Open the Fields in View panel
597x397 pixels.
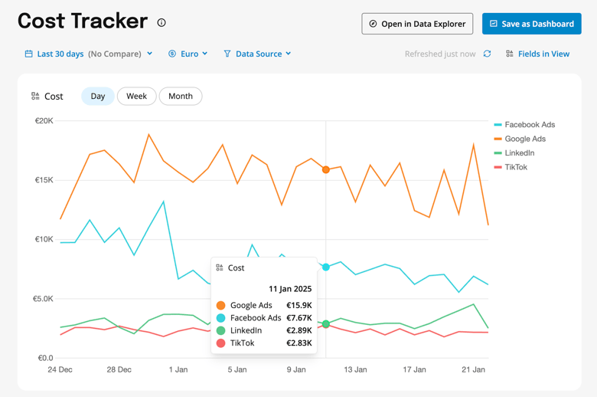click(543, 54)
